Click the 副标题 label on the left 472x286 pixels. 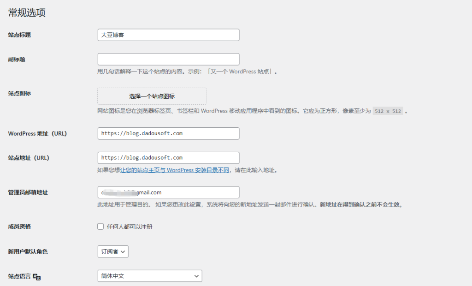[16, 59]
